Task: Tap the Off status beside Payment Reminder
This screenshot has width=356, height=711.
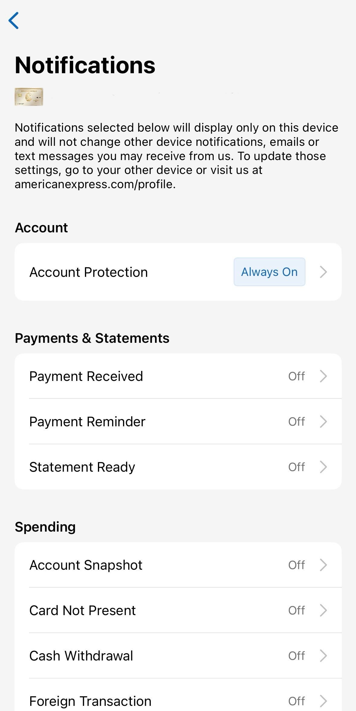Action: click(296, 422)
